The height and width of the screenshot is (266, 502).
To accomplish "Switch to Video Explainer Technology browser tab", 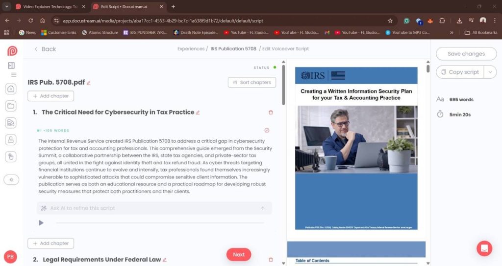I will [x=50, y=6].
